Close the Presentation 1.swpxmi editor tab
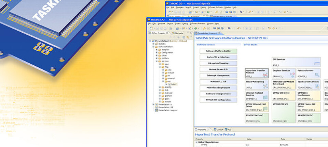The image size is (328, 147). tap(219, 33)
